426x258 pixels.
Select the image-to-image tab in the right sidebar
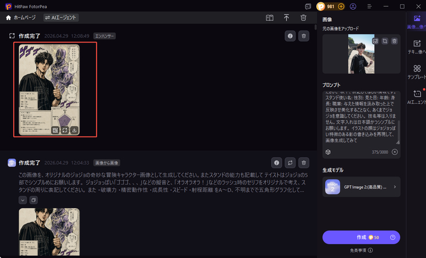click(417, 22)
